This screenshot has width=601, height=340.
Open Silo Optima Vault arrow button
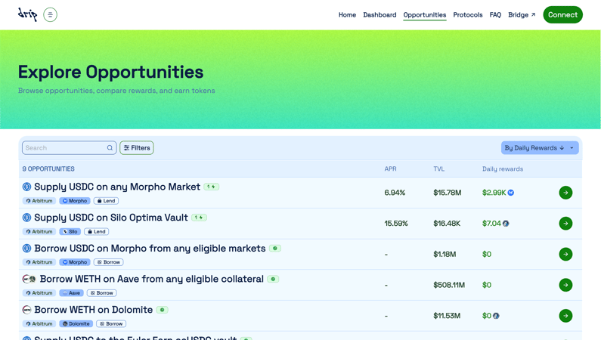pos(565,224)
